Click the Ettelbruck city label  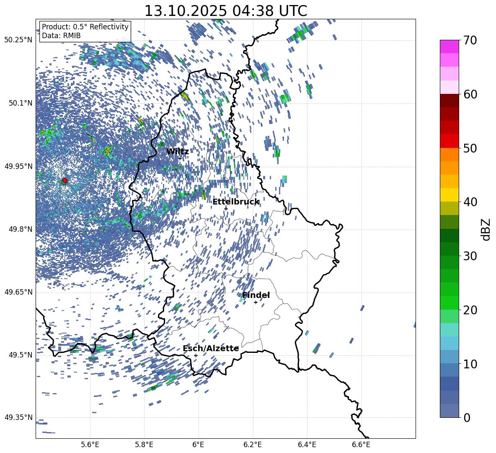pos(236,202)
